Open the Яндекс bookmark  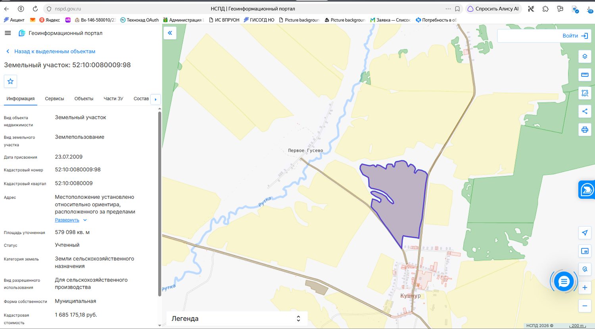(49, 20)
